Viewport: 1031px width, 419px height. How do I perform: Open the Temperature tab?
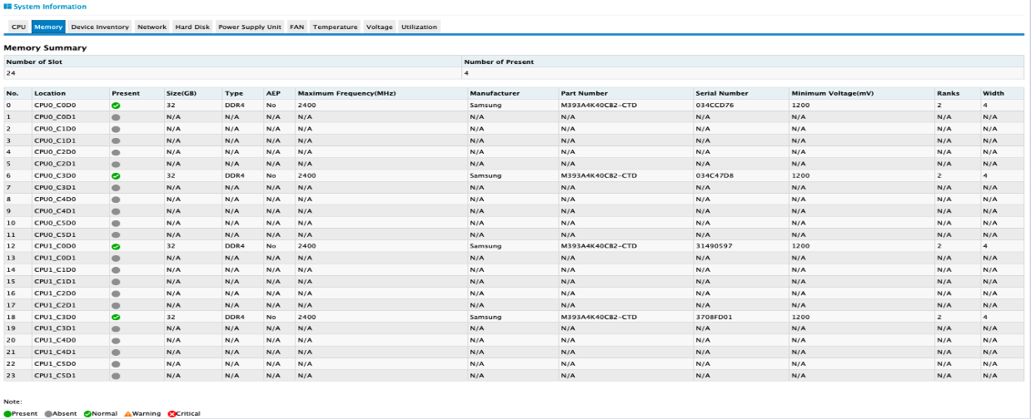pyautogui.click(x=335, y=27)
